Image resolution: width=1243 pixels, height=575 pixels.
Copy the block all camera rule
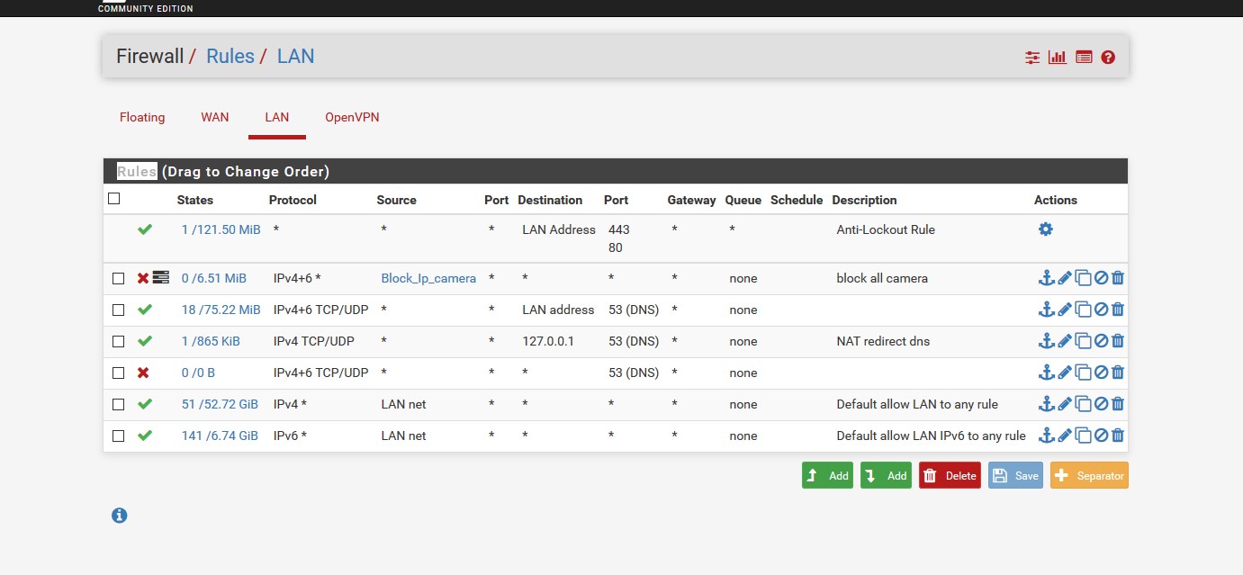[1084, 278]
